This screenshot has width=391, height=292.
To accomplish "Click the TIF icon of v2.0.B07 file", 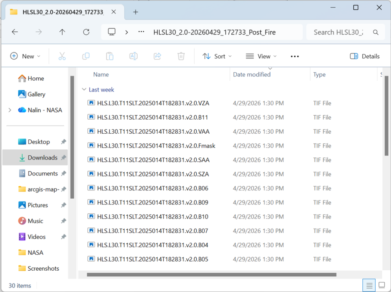I will coord(91,231).
